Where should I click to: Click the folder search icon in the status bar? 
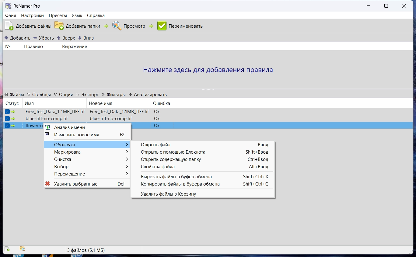point(22,249)
